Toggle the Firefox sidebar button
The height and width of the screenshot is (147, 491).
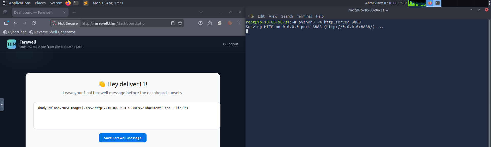pos(6,23)
